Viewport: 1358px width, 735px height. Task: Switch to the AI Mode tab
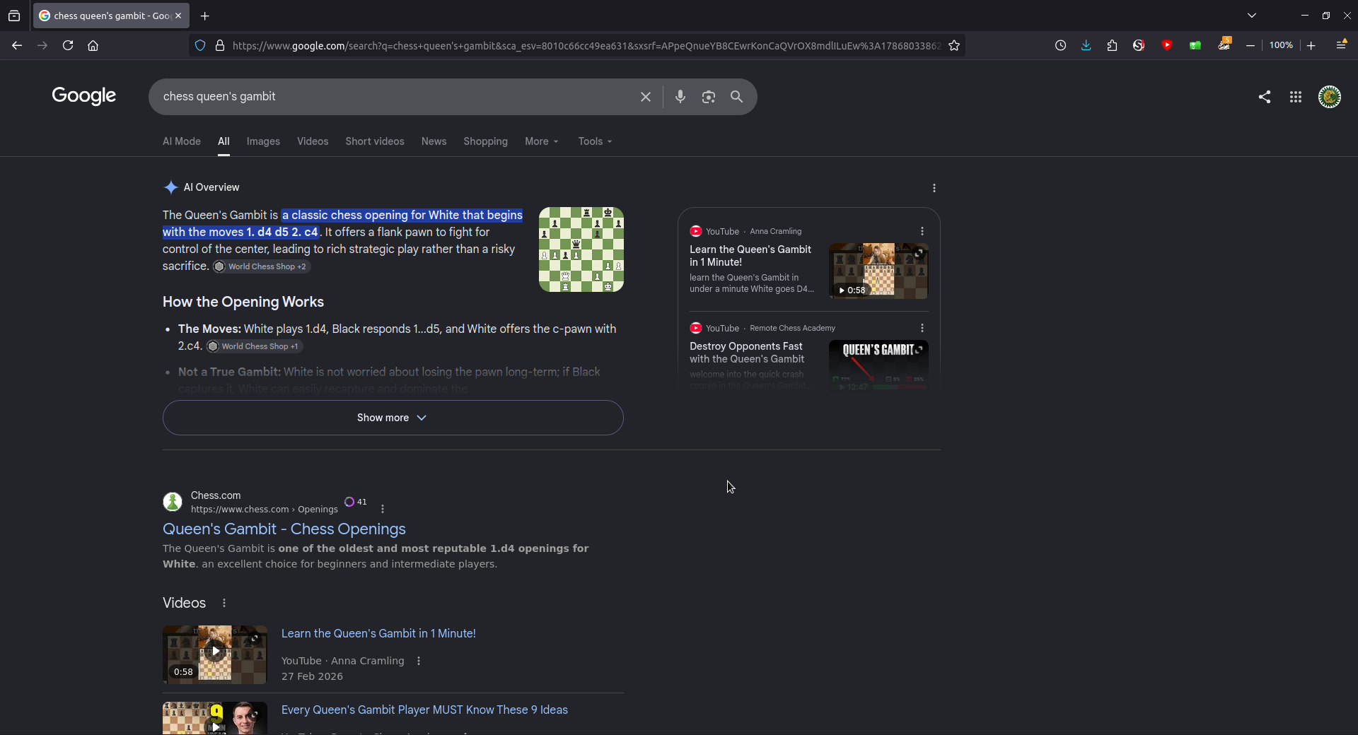[x=182, y=141]
